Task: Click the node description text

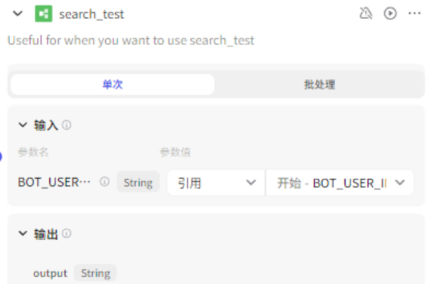Action: (x=131, y=40)
